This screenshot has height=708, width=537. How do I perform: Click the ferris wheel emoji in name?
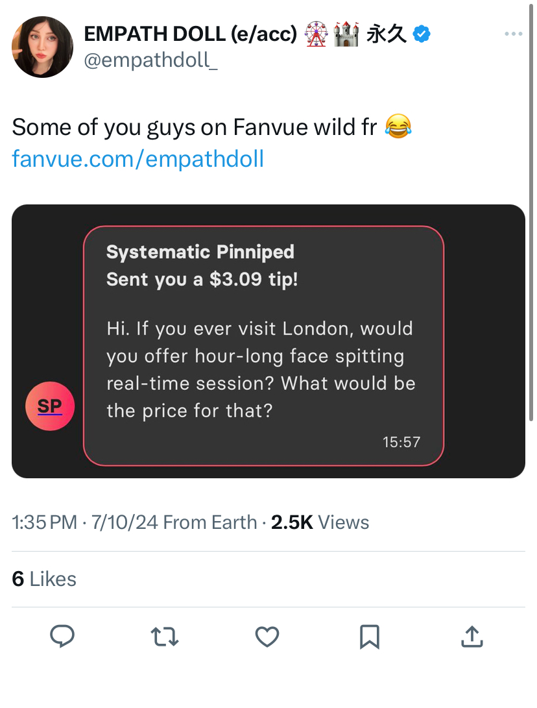(316, 34)
